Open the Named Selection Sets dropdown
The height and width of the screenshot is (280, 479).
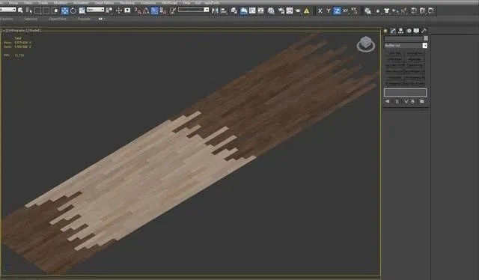coord(193,10)
